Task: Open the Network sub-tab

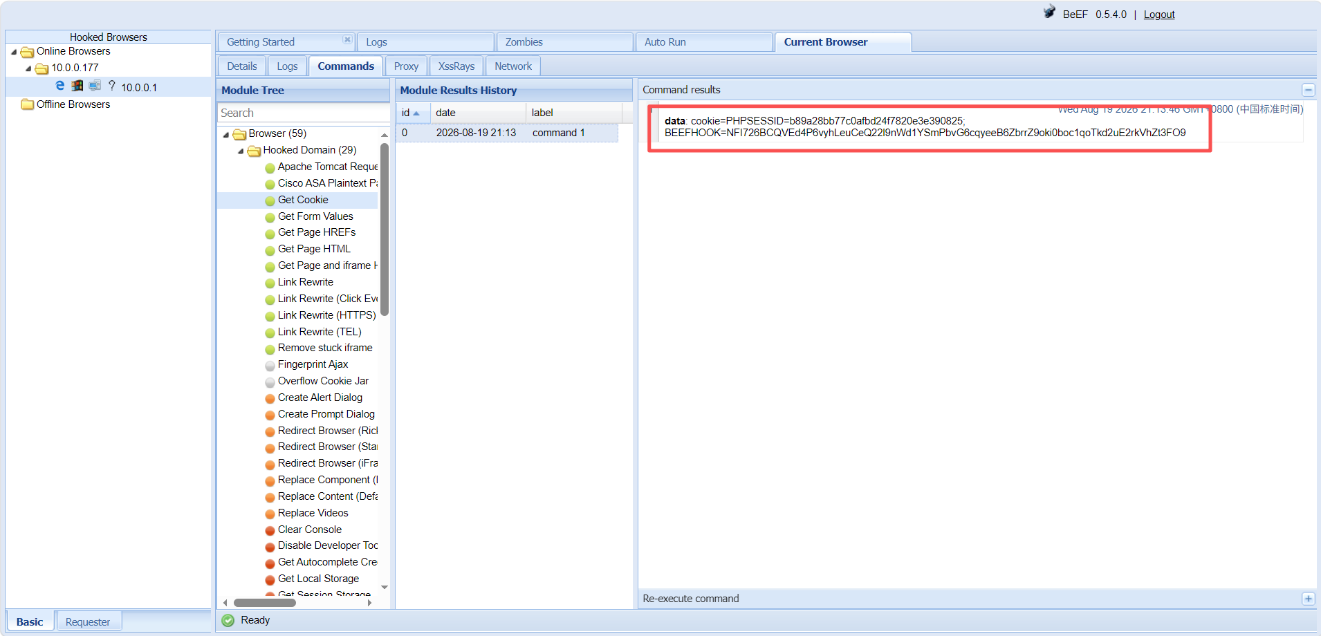Action: (x=513, y=66)
